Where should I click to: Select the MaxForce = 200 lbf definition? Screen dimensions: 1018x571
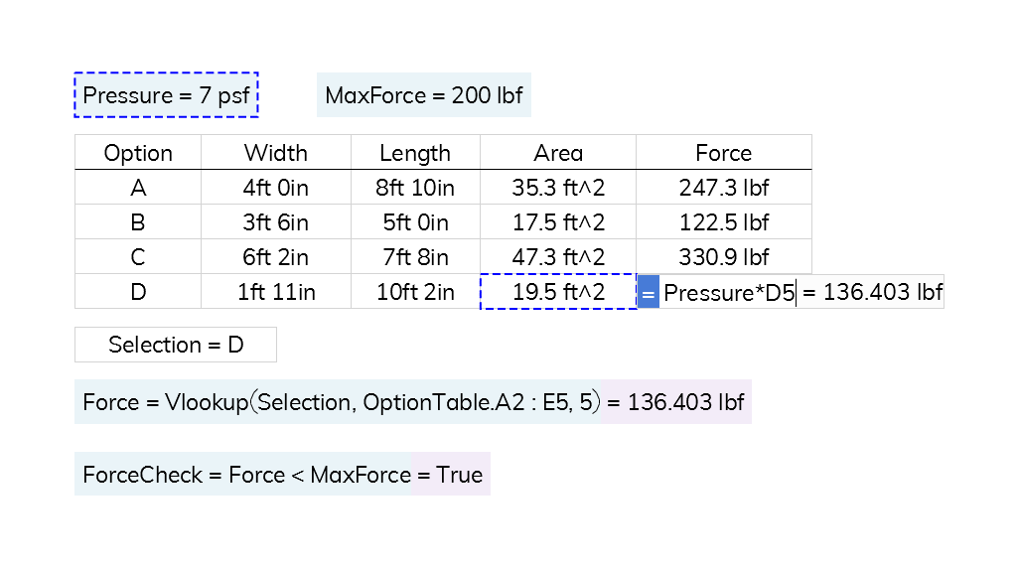point(424,94)
